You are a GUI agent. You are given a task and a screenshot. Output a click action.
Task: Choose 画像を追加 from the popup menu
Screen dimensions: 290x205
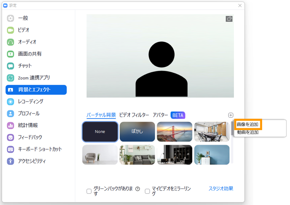point(248,124)
